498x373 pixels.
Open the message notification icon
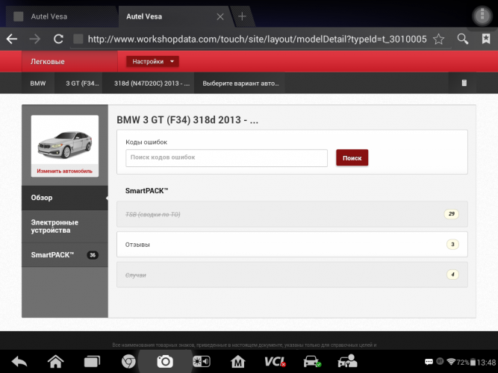click(x=429, y=362)
